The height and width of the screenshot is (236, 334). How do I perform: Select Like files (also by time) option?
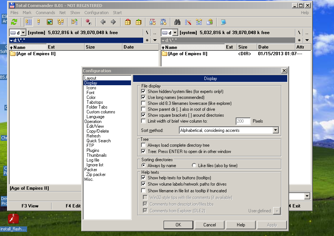(x=194, y=166)
